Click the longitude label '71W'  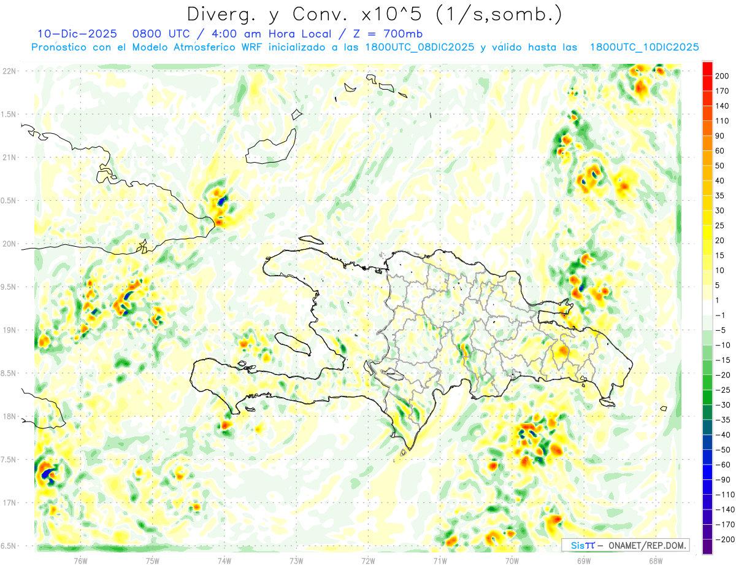pyautogui.click(x=440, y=560)
